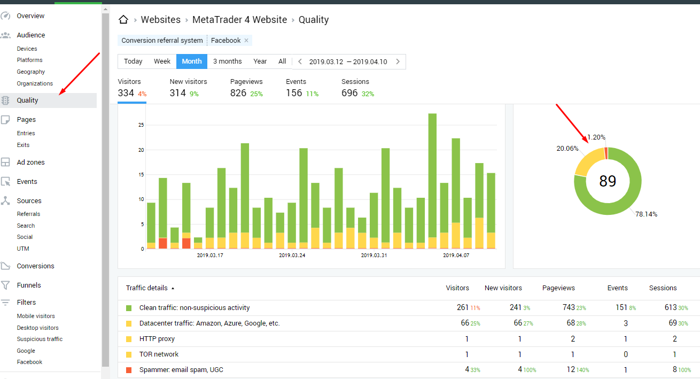Select the Month period tab
Image resolution: width=700 pixels, height=379 pixels.
[192, 61]
